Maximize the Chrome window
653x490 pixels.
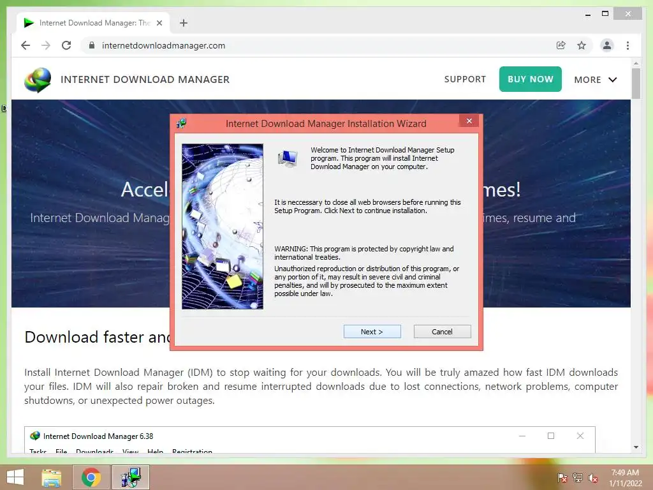(x=605, y=14)
